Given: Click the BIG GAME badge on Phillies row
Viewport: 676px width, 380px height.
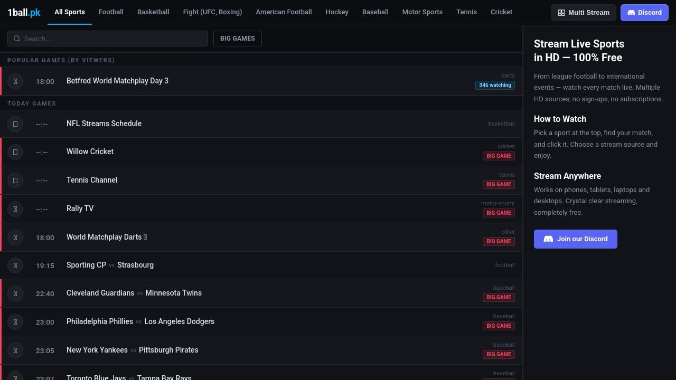Looking at the screenshot, I should (499, 326).
